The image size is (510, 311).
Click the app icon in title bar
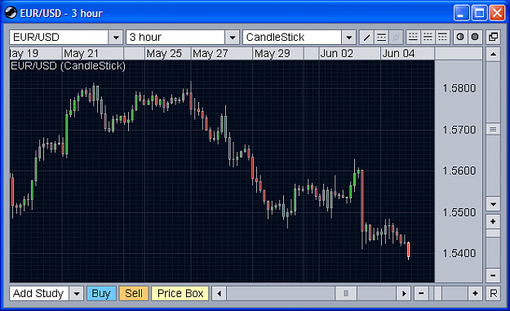tap(11, 13)
